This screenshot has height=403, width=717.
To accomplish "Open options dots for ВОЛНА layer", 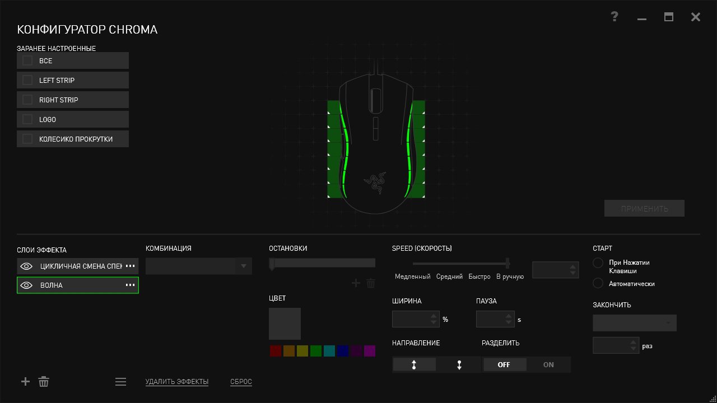I will pos(130,285).
